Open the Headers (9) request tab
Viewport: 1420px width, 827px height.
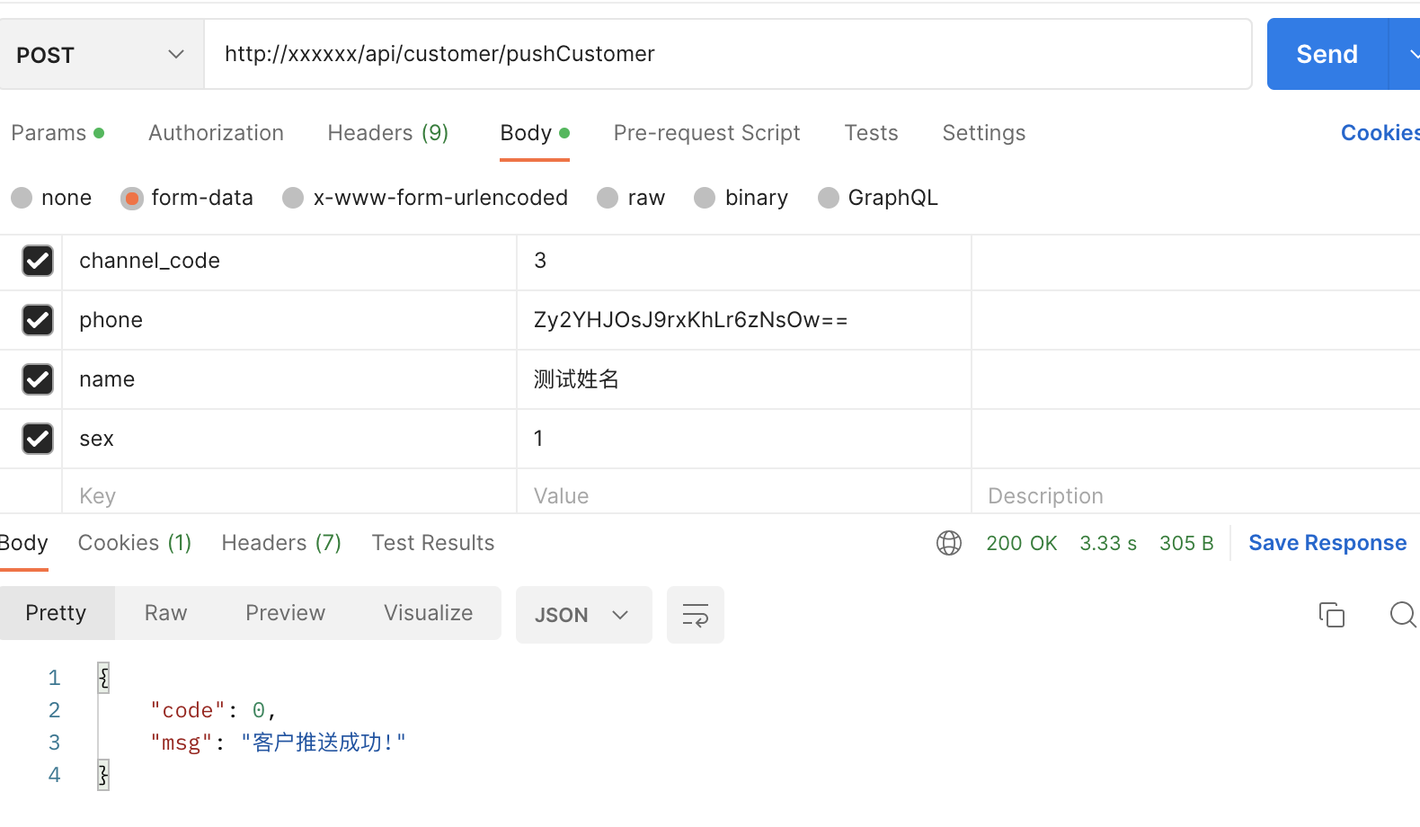pyautogui.click(x=387, y=133)
